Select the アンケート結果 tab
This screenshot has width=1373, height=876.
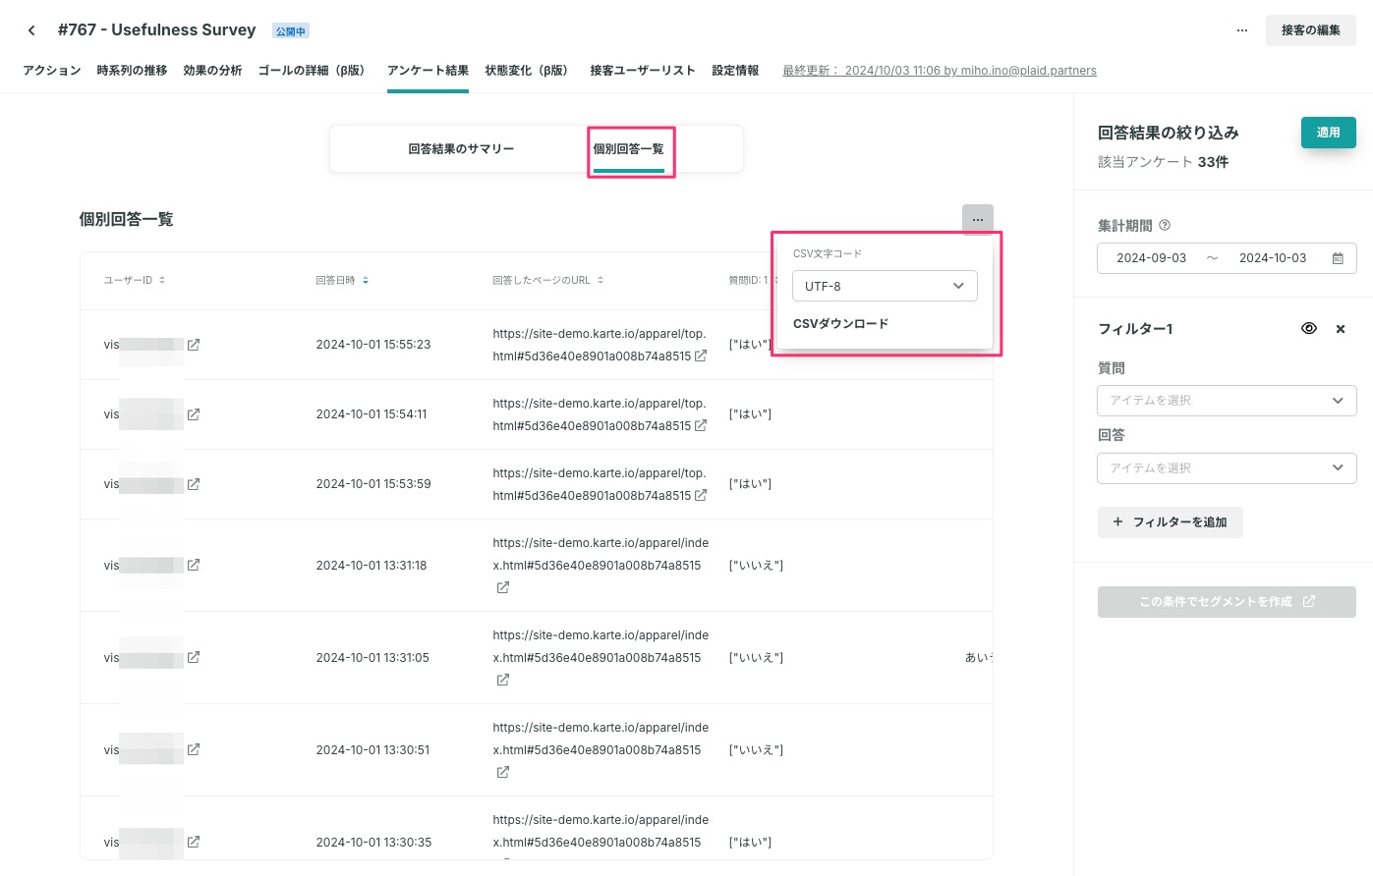click(428, 71)
